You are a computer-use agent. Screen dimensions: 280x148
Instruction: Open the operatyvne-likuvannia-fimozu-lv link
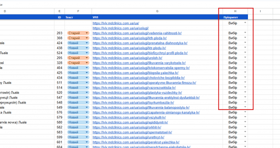point(144,83)
